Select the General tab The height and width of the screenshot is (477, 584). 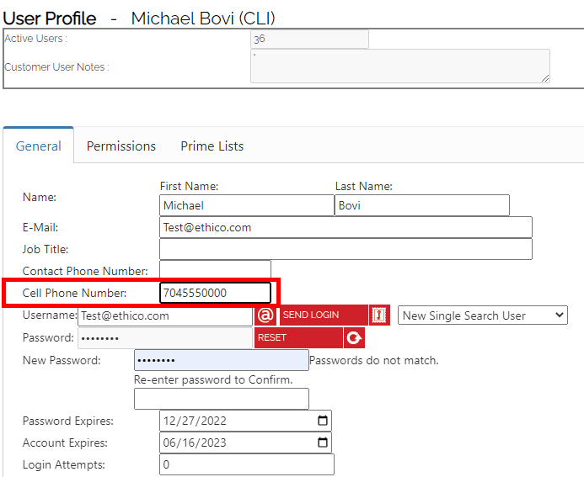[39, 146]
